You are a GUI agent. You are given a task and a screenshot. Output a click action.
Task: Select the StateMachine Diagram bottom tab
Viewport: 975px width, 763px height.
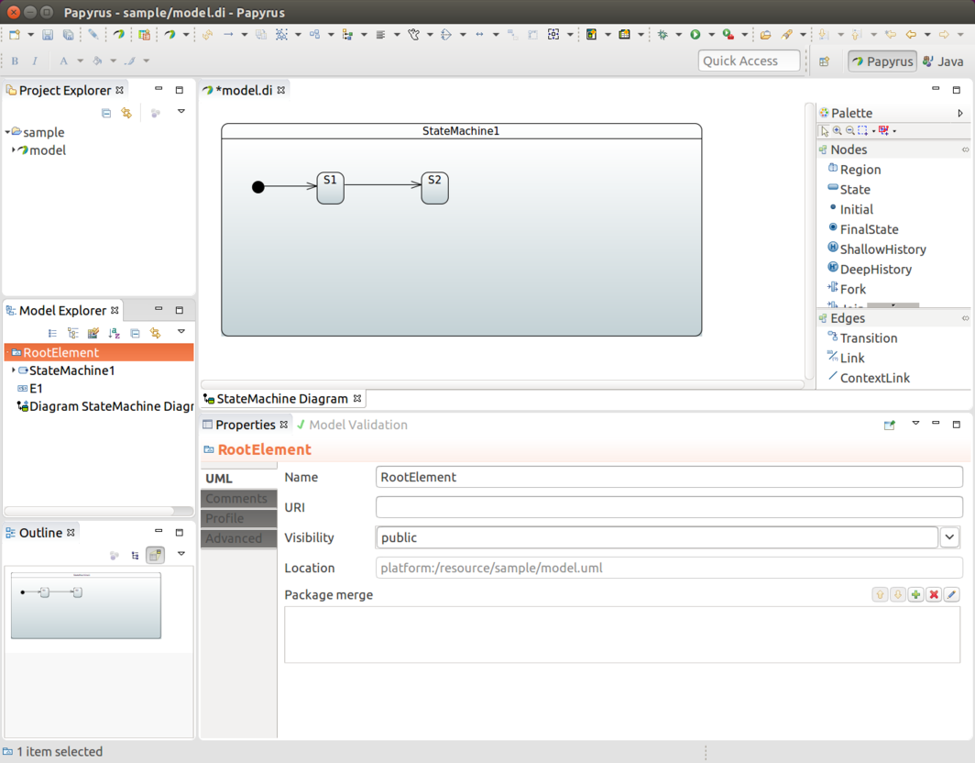click(283, 399)
